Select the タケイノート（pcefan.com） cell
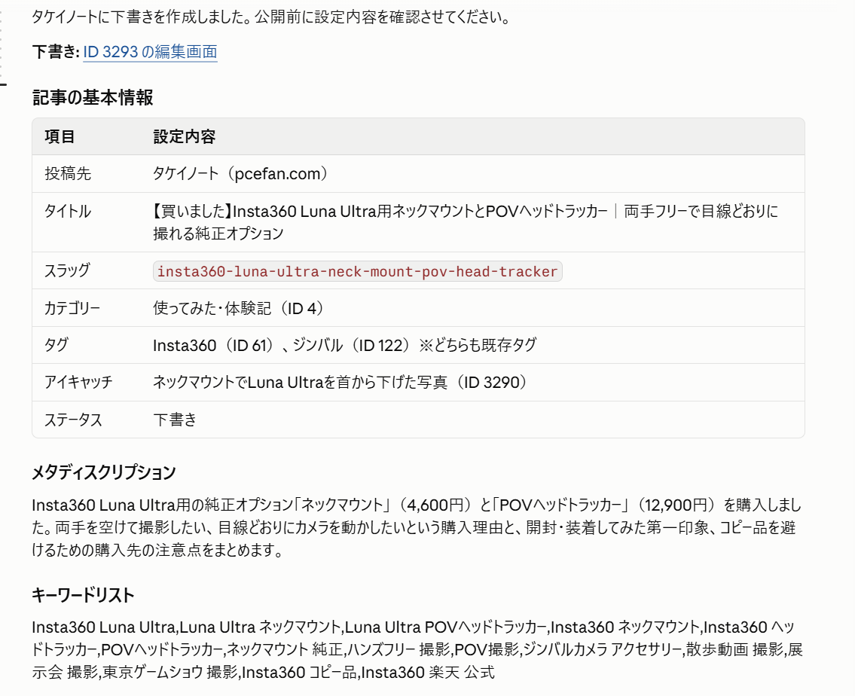The height and width of the screenshot is (696, 855). (240, 173)
